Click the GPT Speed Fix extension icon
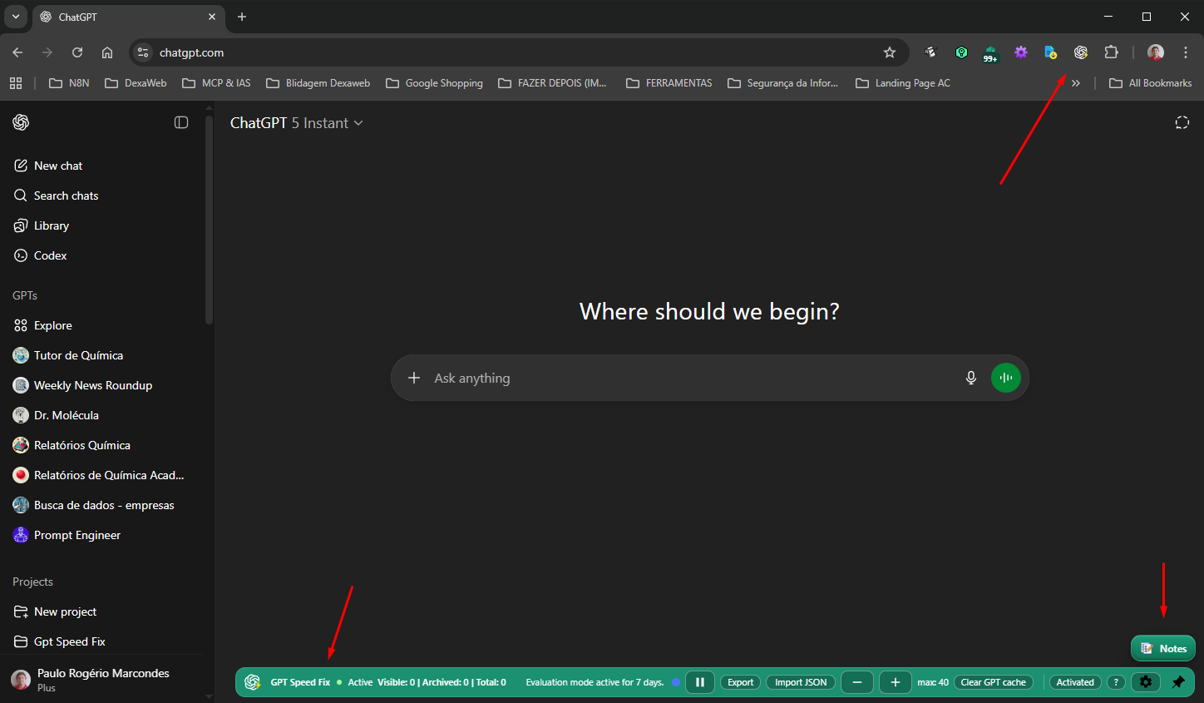Screen dimensions: 1204x703 (1080, 52)
